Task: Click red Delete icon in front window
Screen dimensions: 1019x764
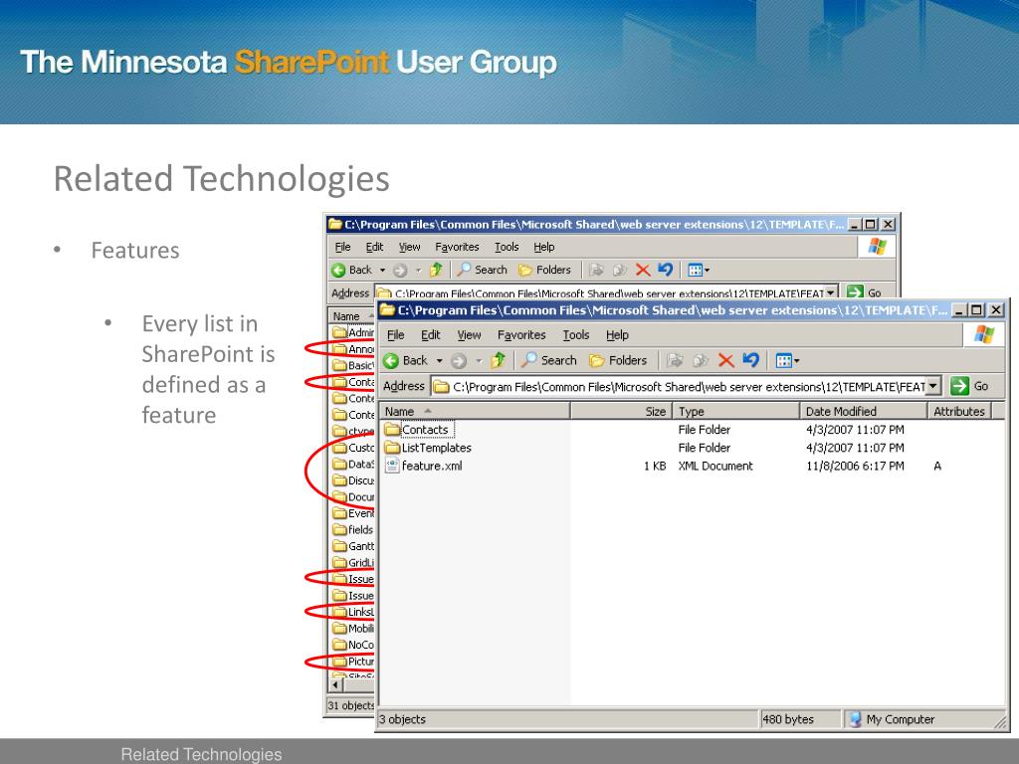Action: tap(725, 360)
